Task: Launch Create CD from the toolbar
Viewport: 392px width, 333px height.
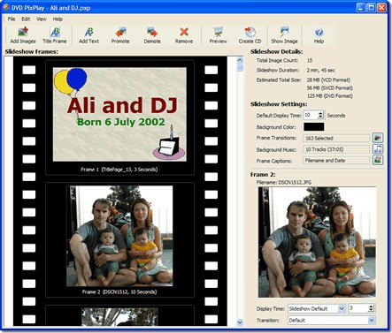Action: tap(250, 35)
